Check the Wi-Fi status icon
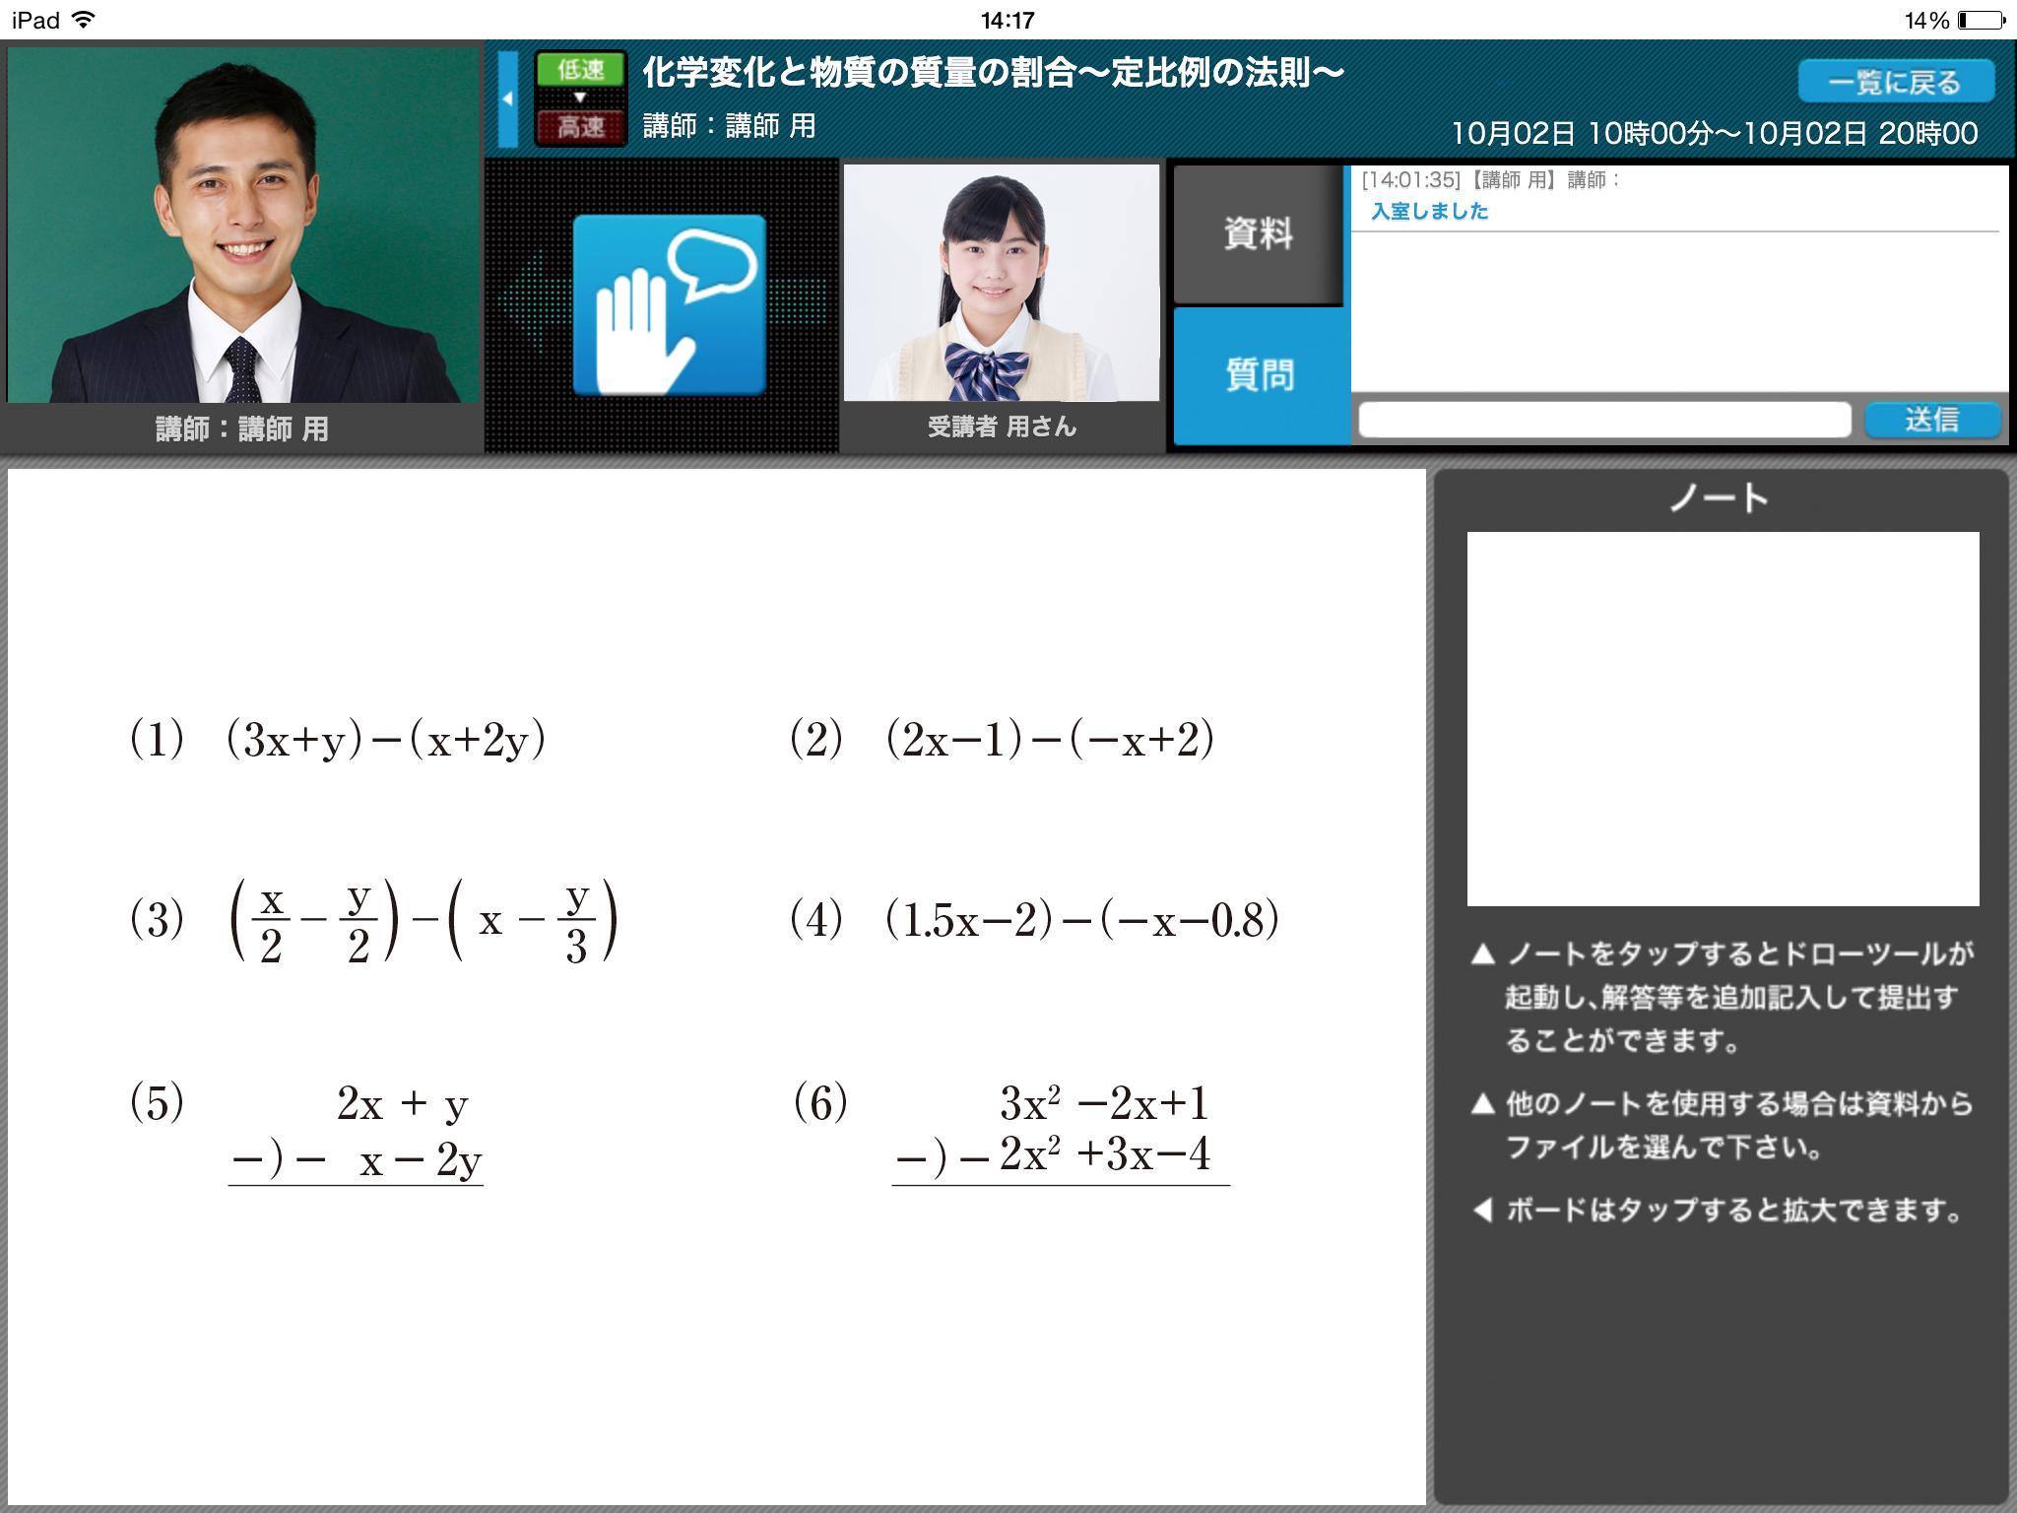2017x1513 pixels. tap(84, 19)
